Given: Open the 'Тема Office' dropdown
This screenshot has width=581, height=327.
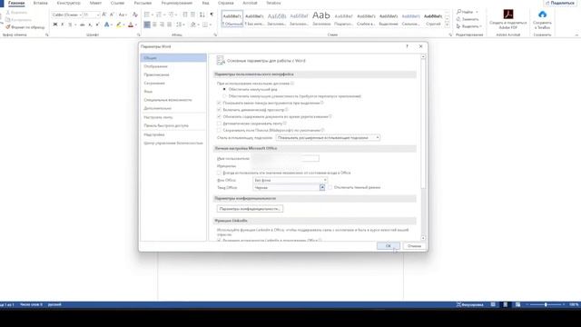Looking at the screenshot, I should [x=289, y=188].
